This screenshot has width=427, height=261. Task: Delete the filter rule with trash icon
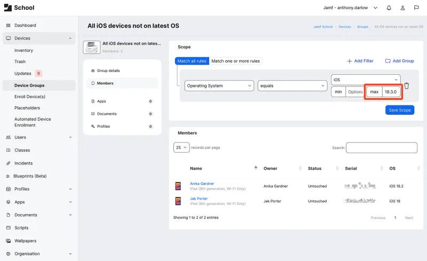407,86
